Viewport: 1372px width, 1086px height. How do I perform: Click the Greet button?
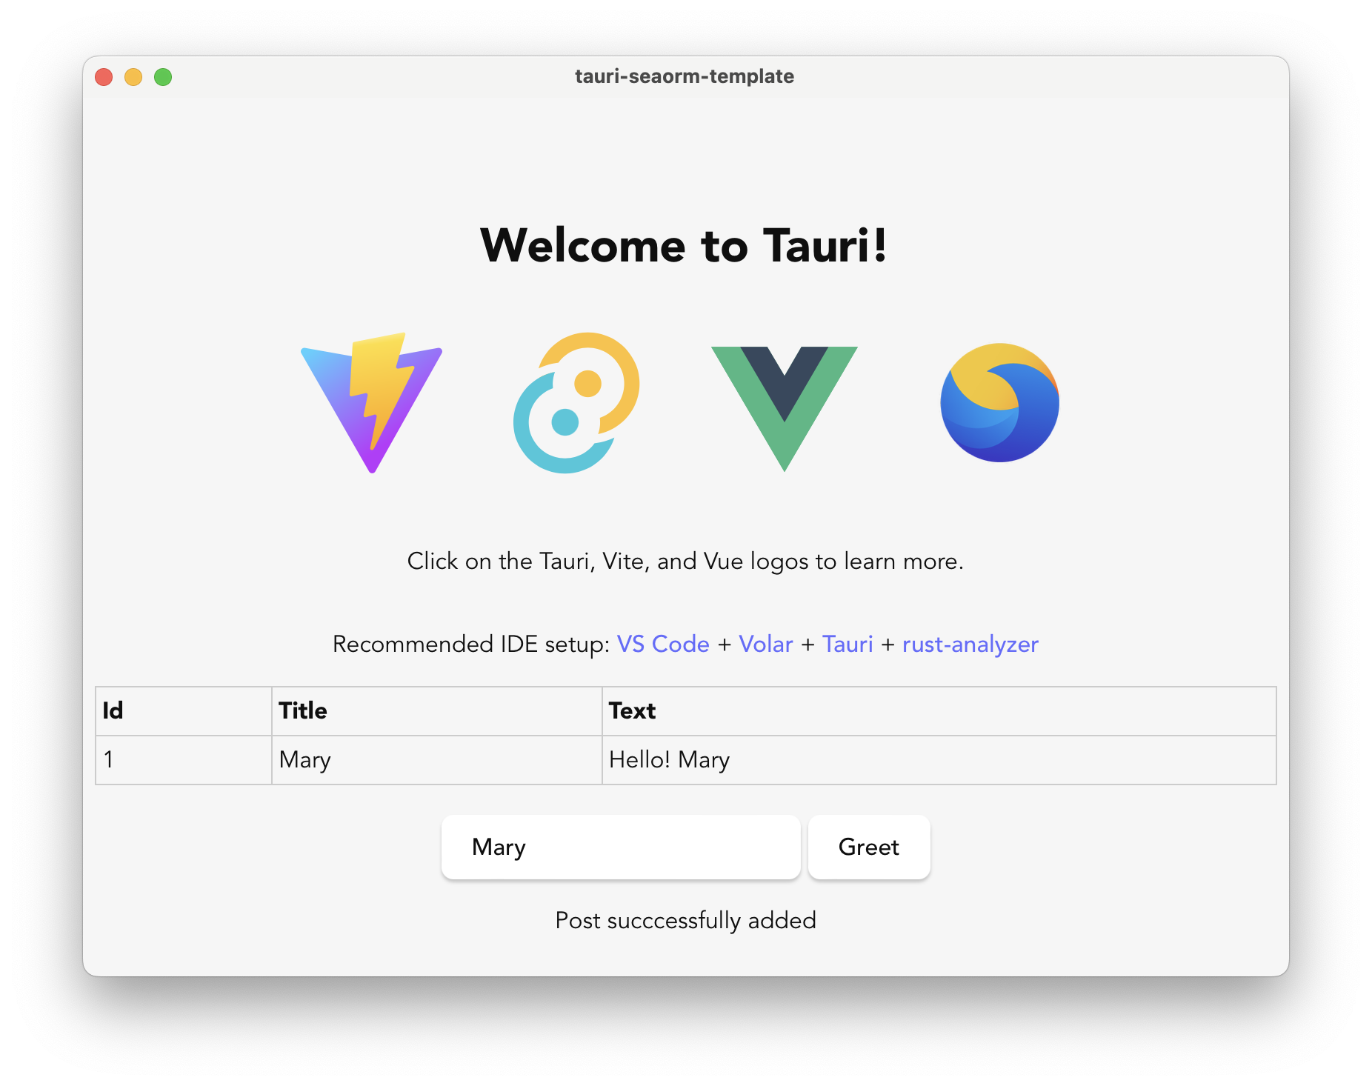click(869, 847)
